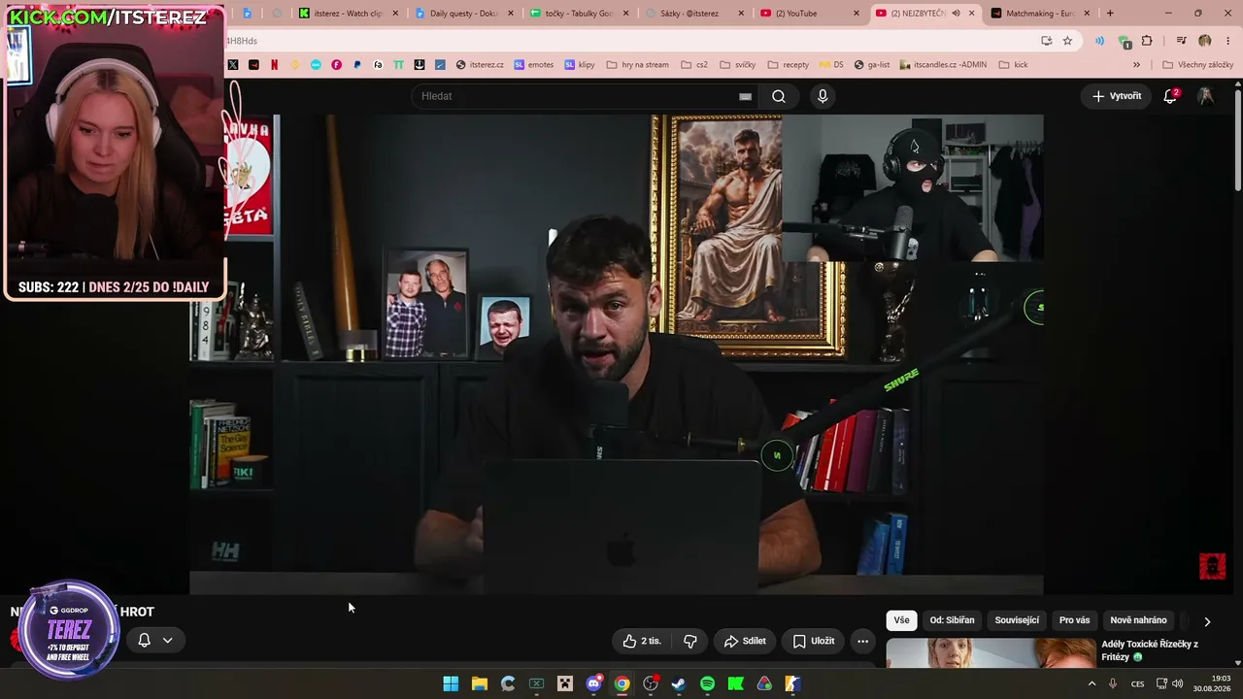
Task: Click the YouTube search magnifier button
Action: (x=779, y=96)
